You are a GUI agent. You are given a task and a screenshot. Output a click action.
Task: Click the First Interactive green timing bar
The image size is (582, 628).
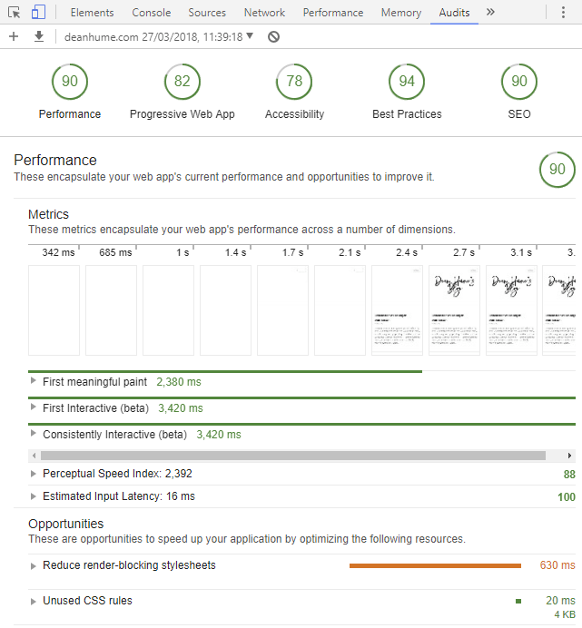[x=301, y=398]
